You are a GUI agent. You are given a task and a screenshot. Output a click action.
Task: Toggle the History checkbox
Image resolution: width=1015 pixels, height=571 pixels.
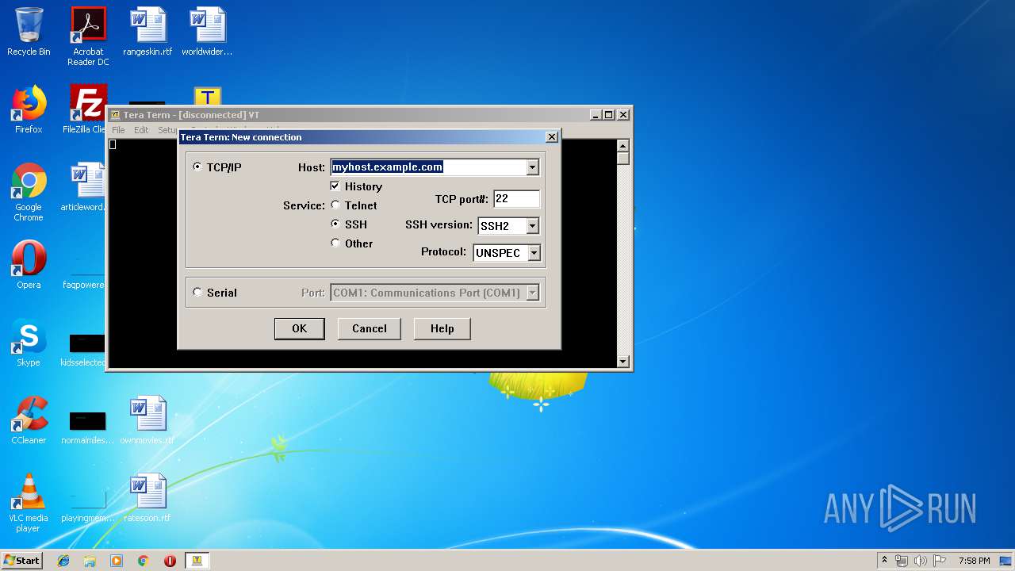click(335, 186)
